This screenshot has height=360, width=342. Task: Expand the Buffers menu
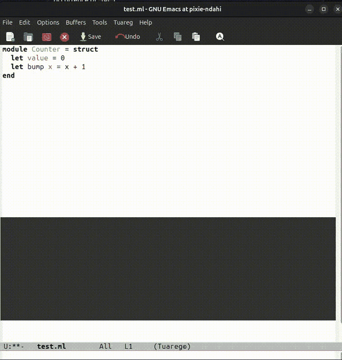coord(76,22)
